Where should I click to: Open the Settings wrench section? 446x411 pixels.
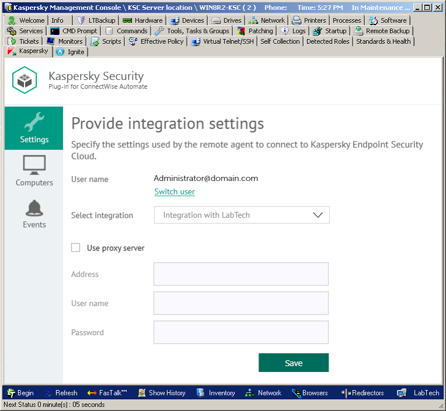(34, 128)
